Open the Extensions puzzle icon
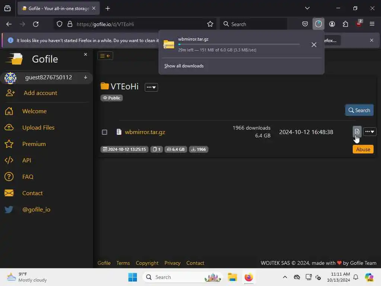This screenshot has width=381, height=286. (345, 24)
